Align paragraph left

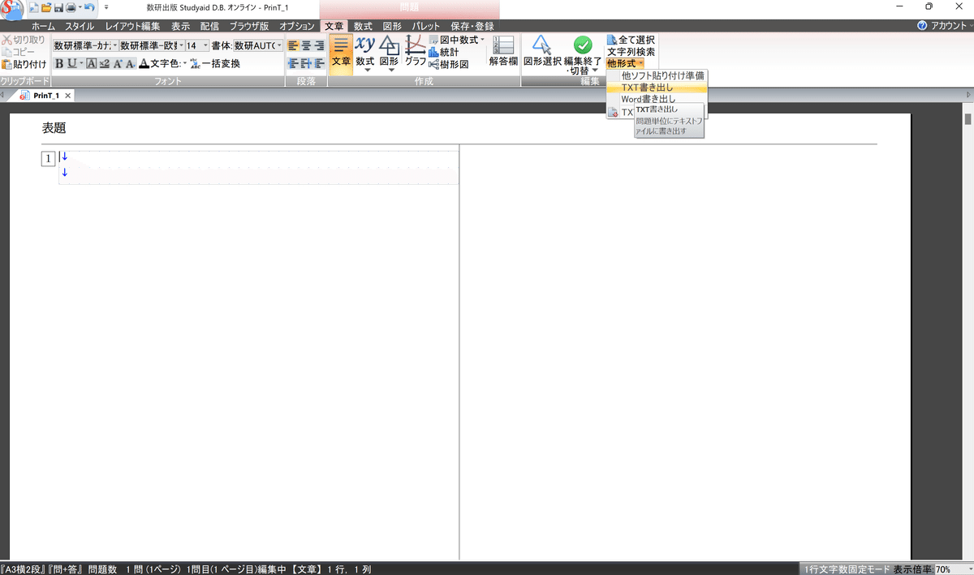tap(294, 45)
